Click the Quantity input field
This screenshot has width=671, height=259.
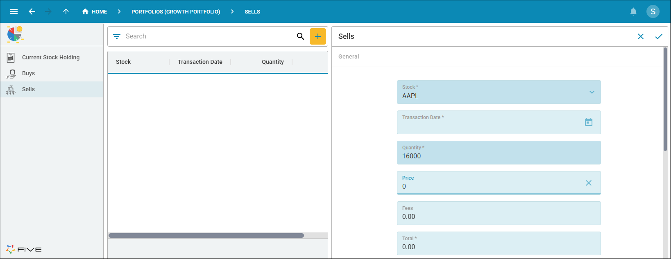[x=498, y=156]
